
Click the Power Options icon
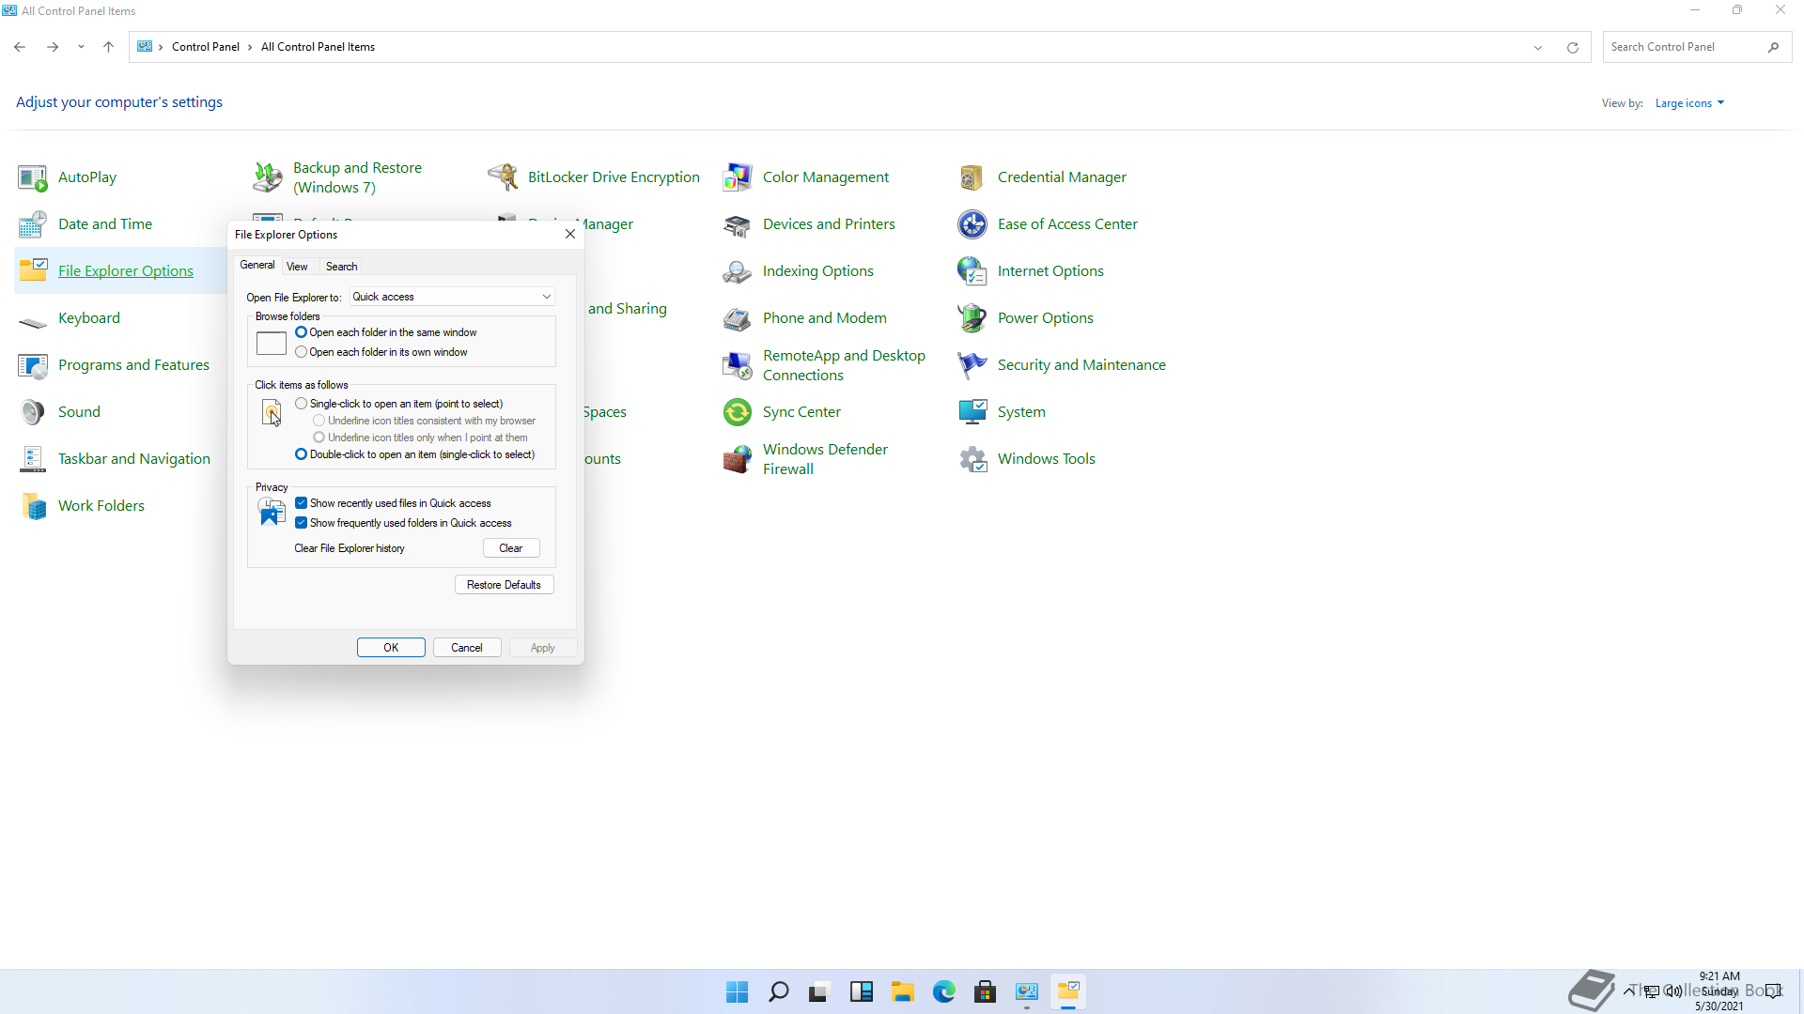(972, 318)
